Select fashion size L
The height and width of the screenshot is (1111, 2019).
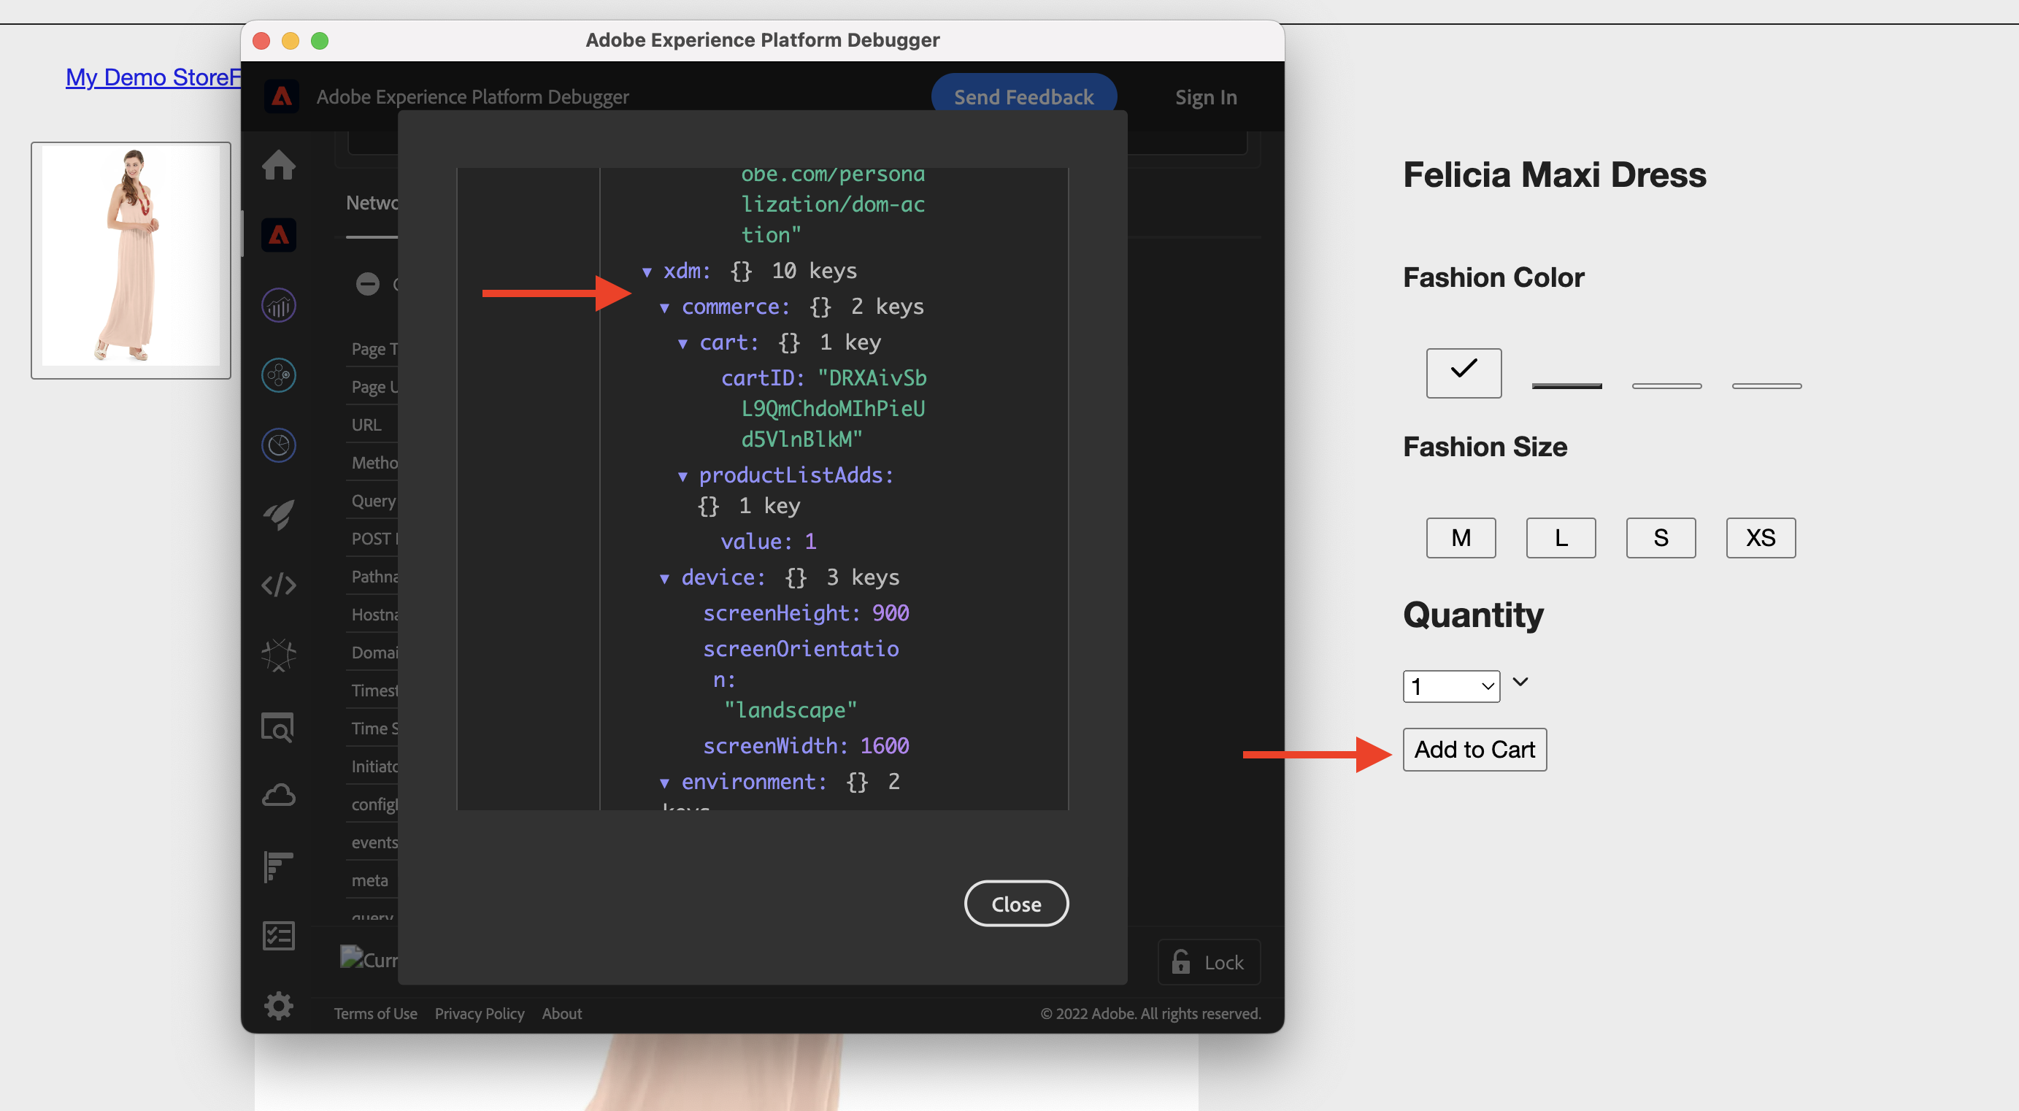click(x=1561, y=538)
